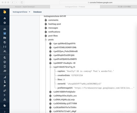Screen dimensions: 137x113
Task: Open Storage folder icon in sidebar
Action: pos(5,38)
